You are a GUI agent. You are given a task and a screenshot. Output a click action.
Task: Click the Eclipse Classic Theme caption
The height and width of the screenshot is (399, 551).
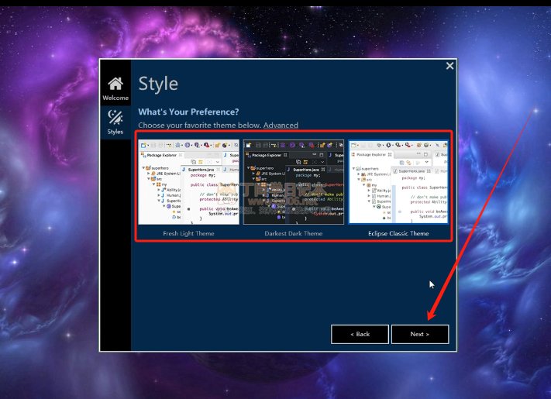[x=398, y=233]
